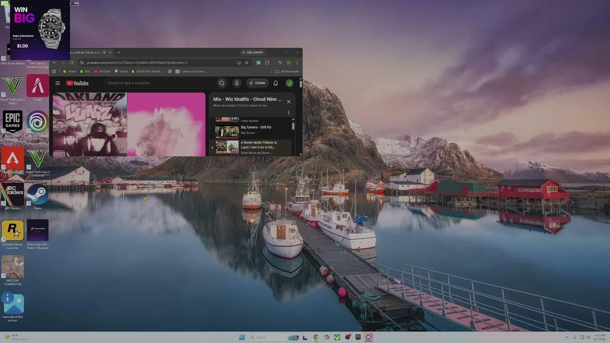The width and height of the screenshot is (610, 343).
Task: Open Chrome extensions puzzle icon
Action: (x=267, y=62)
